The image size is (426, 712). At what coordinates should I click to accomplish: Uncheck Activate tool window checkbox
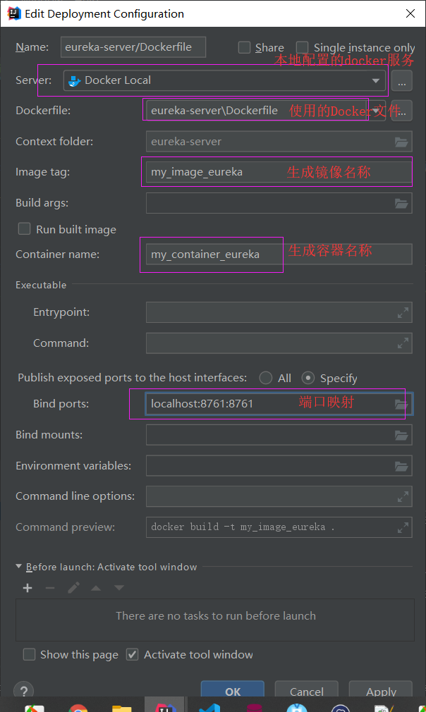pos(132,654)
